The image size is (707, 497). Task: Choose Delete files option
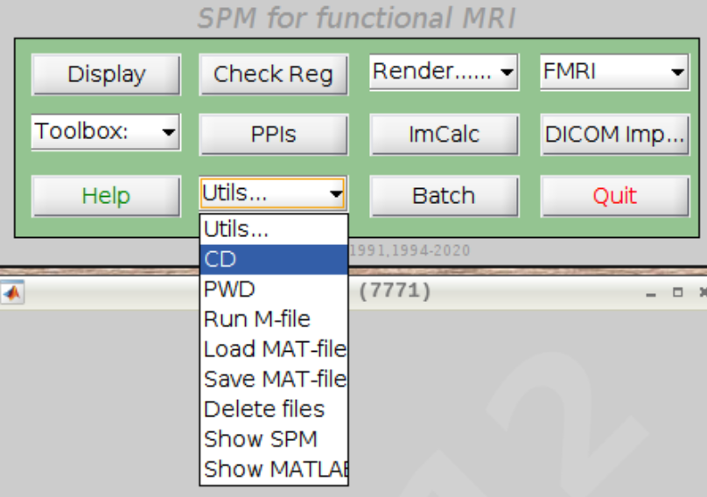[274, 409]
